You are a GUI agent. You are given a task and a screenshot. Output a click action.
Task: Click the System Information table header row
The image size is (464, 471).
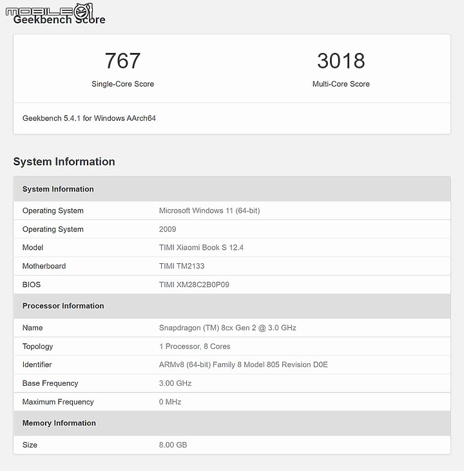pyautogui.click(x=232, y=189)
